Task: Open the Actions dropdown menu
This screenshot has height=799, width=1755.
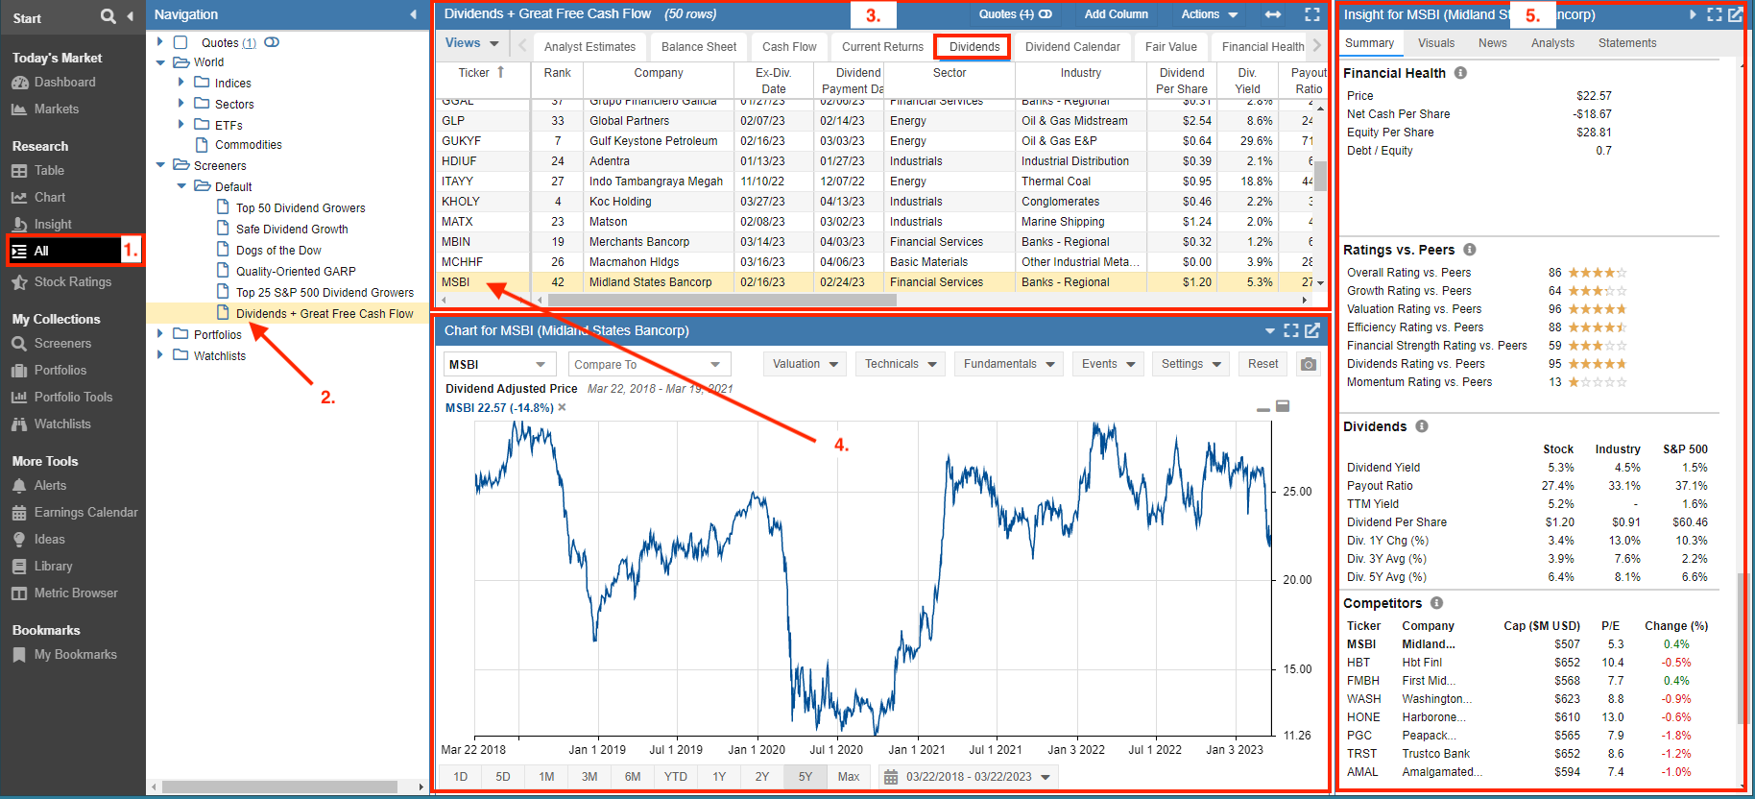Action: 1210,14
